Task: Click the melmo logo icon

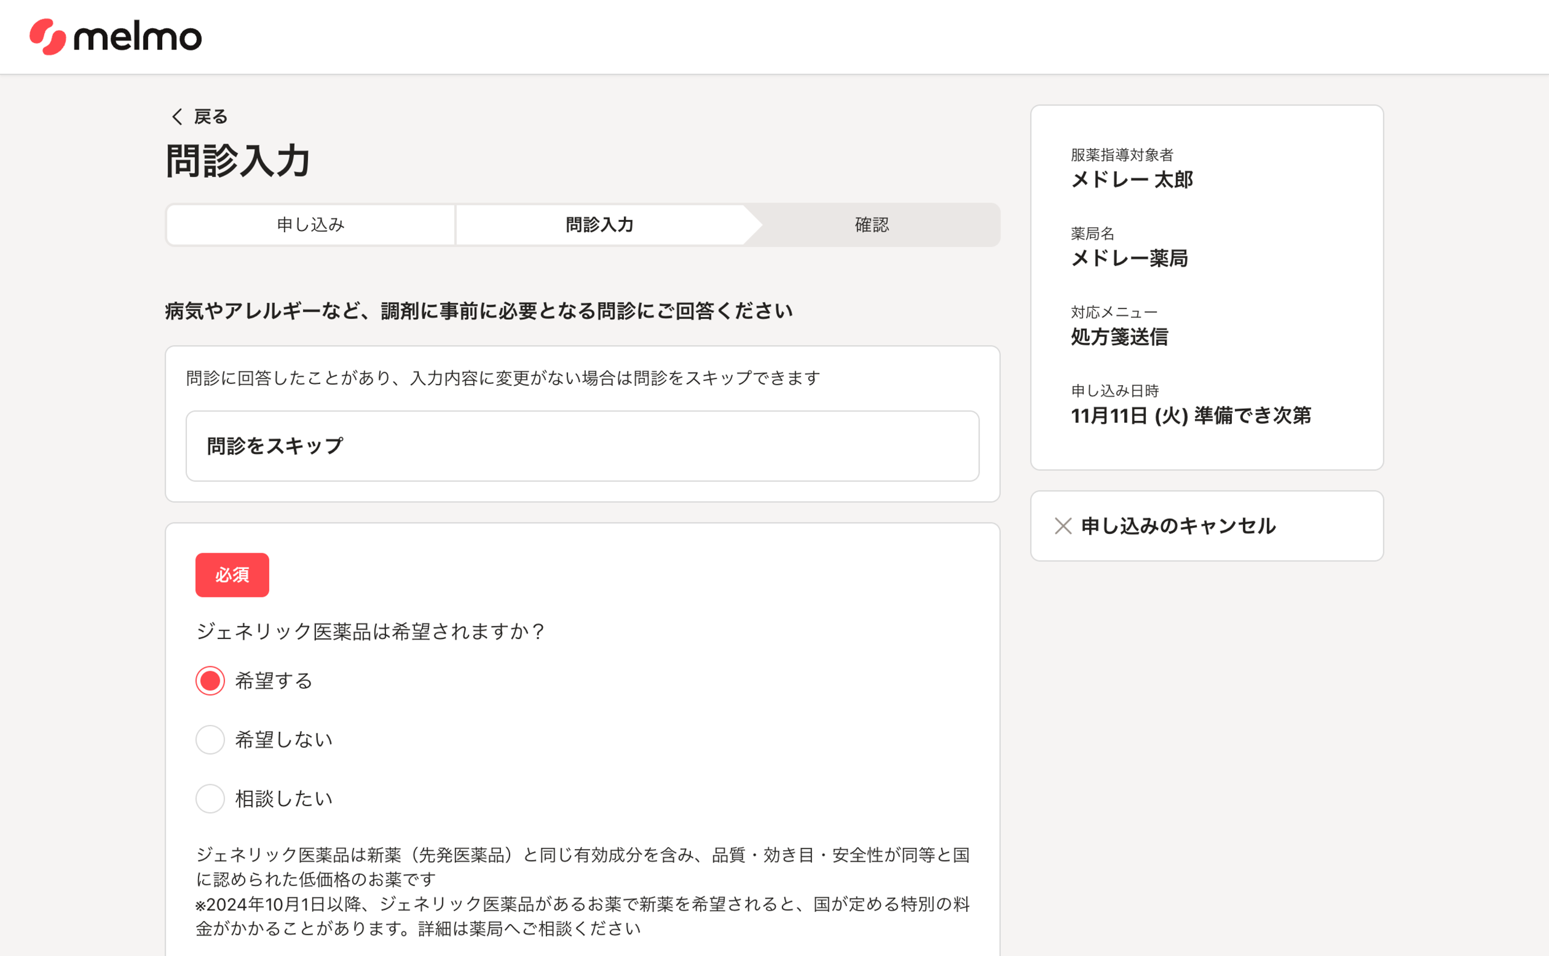Action: [x=47, y=37]
